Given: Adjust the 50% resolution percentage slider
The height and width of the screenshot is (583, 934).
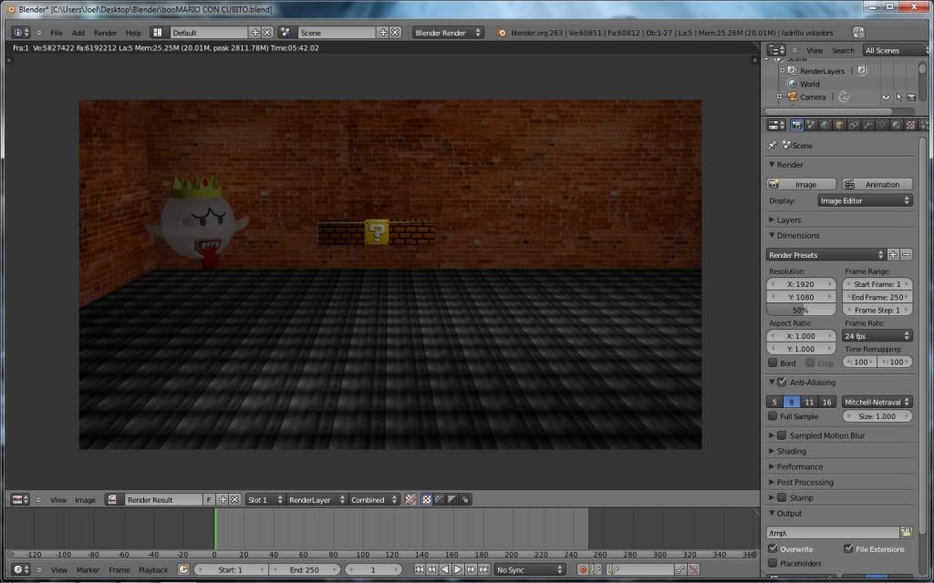Looking at the screenshot, I should tap(801, 310).
